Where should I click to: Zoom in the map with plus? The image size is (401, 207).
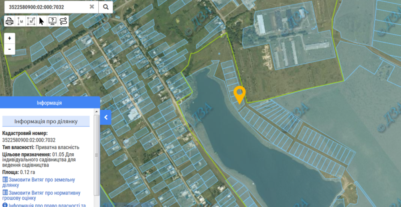tap(10, 38)
